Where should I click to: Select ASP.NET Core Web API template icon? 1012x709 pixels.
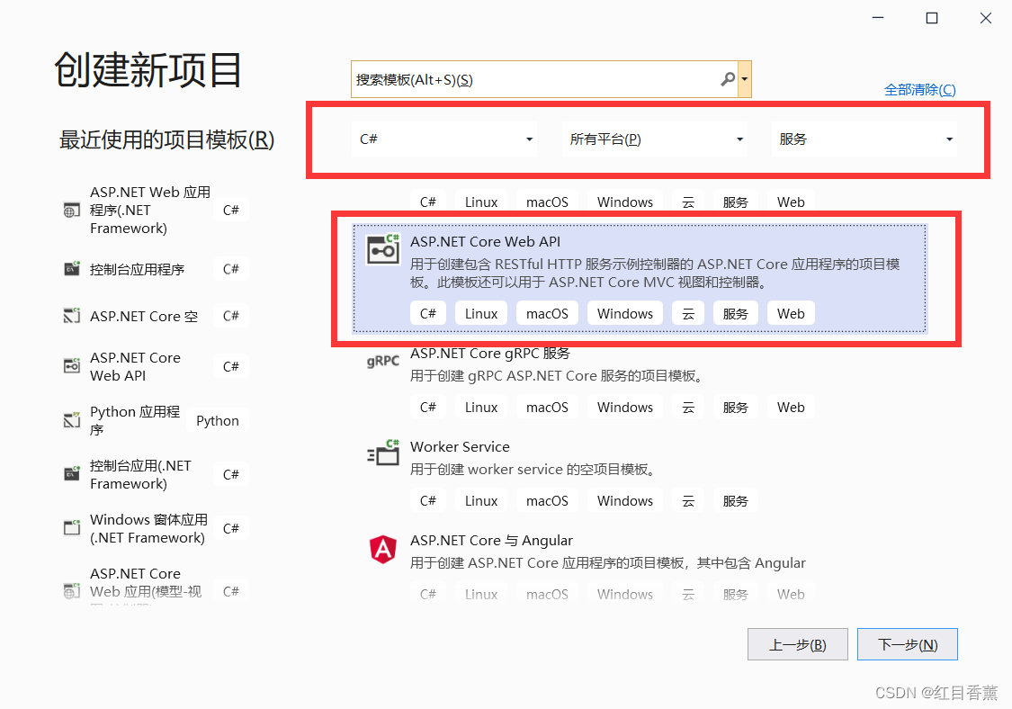[x=383, y=249]
